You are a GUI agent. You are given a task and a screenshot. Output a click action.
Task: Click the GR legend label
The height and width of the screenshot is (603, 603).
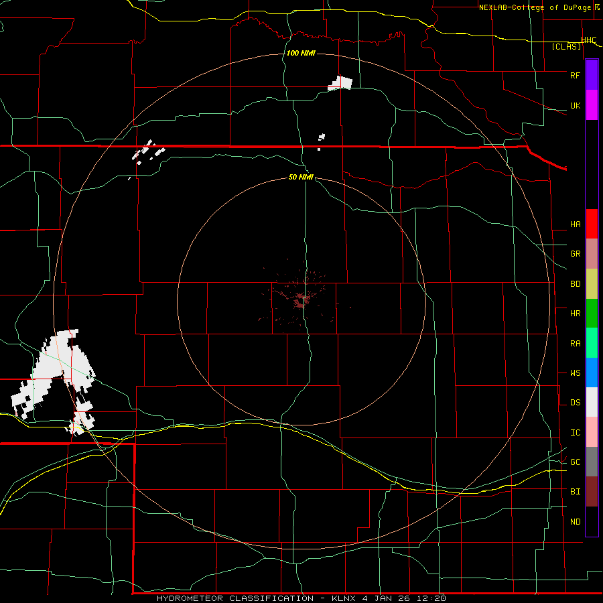[575, 254]
